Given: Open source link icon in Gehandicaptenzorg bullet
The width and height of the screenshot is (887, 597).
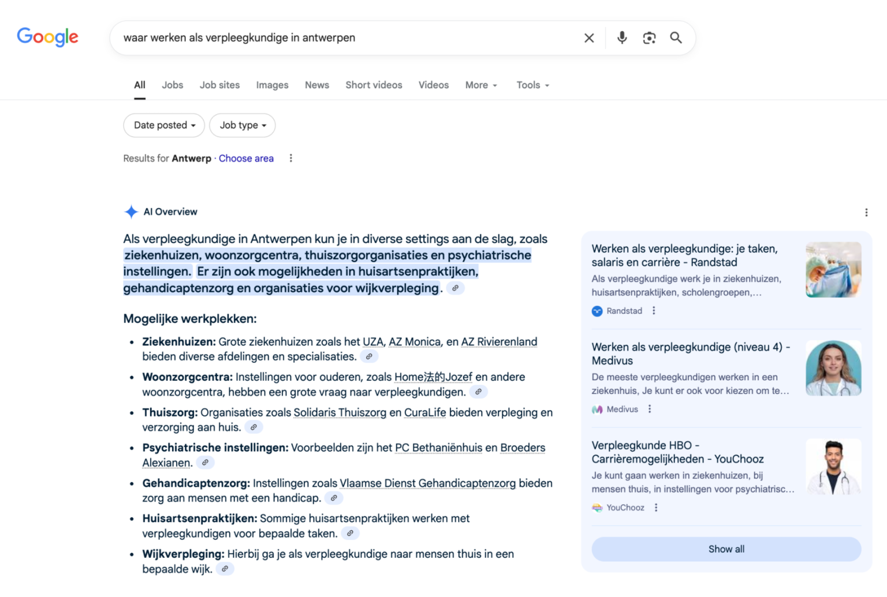Looking at the screenshot, I should click(x=333, y=498).
